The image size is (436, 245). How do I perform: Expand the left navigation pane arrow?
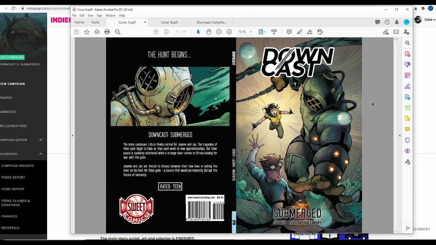click(x=72, y=135)
